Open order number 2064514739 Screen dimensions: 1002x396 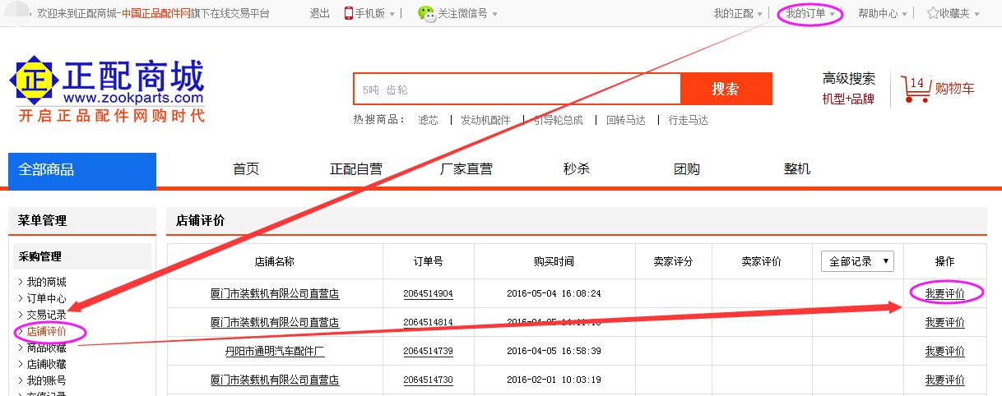tap(428, 351)
